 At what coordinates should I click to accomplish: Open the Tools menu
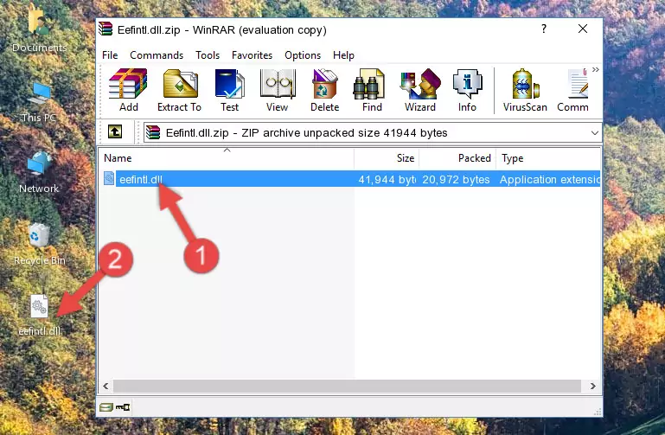click(208, 55)
